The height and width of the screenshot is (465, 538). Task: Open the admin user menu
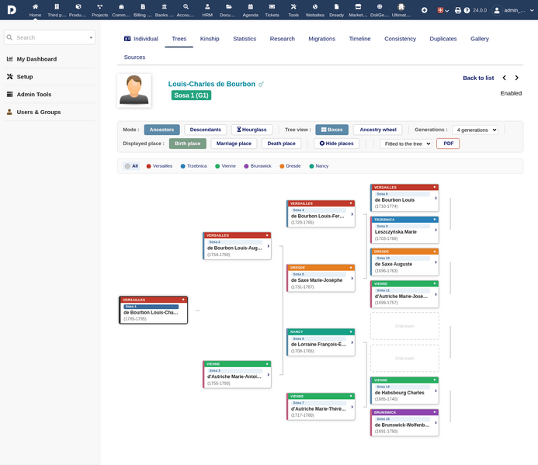tap(513, 10)
